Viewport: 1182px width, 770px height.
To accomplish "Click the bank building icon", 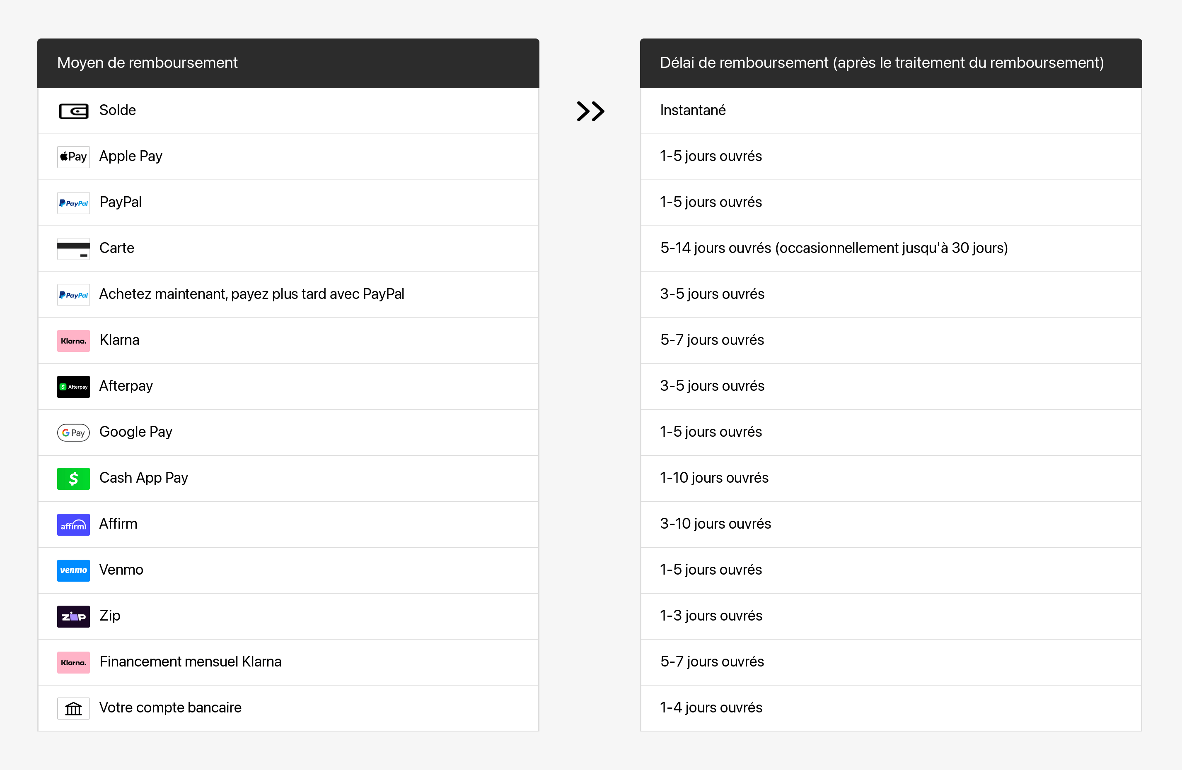I will (73, 708).
